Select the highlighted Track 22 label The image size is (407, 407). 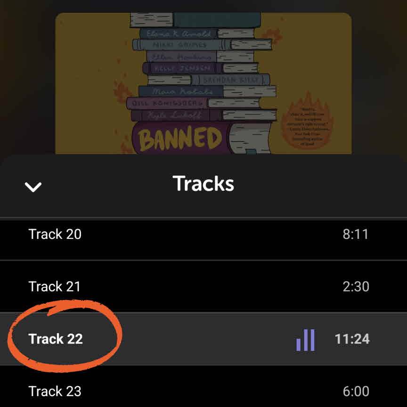(x=56, y=339)
